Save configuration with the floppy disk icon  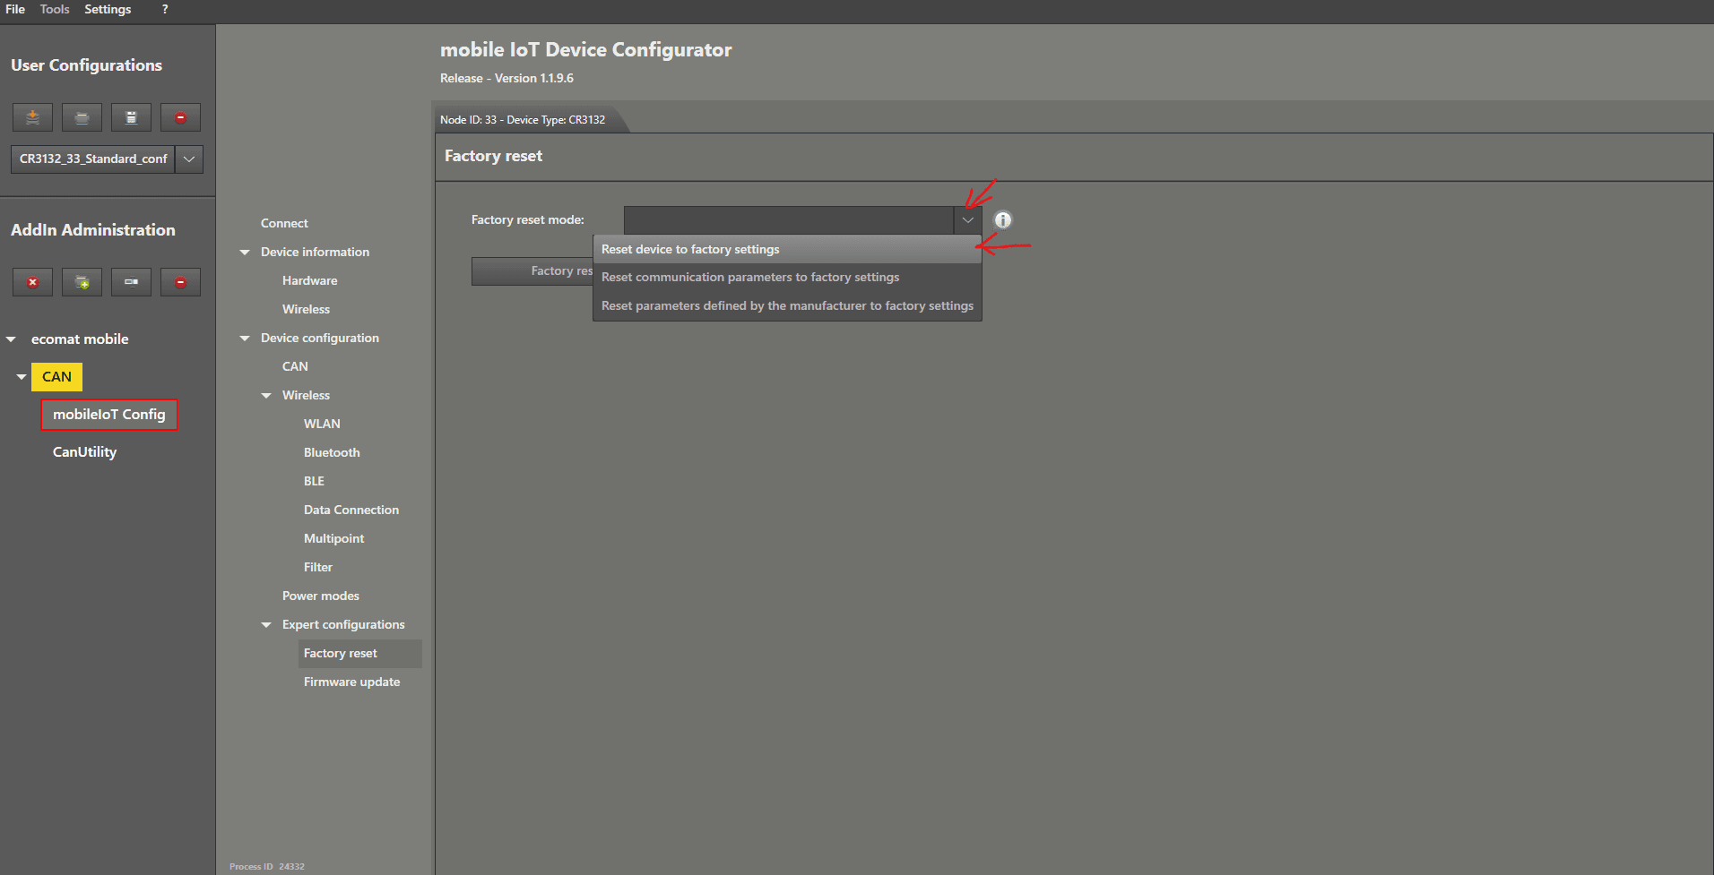[x=131, y=117]
